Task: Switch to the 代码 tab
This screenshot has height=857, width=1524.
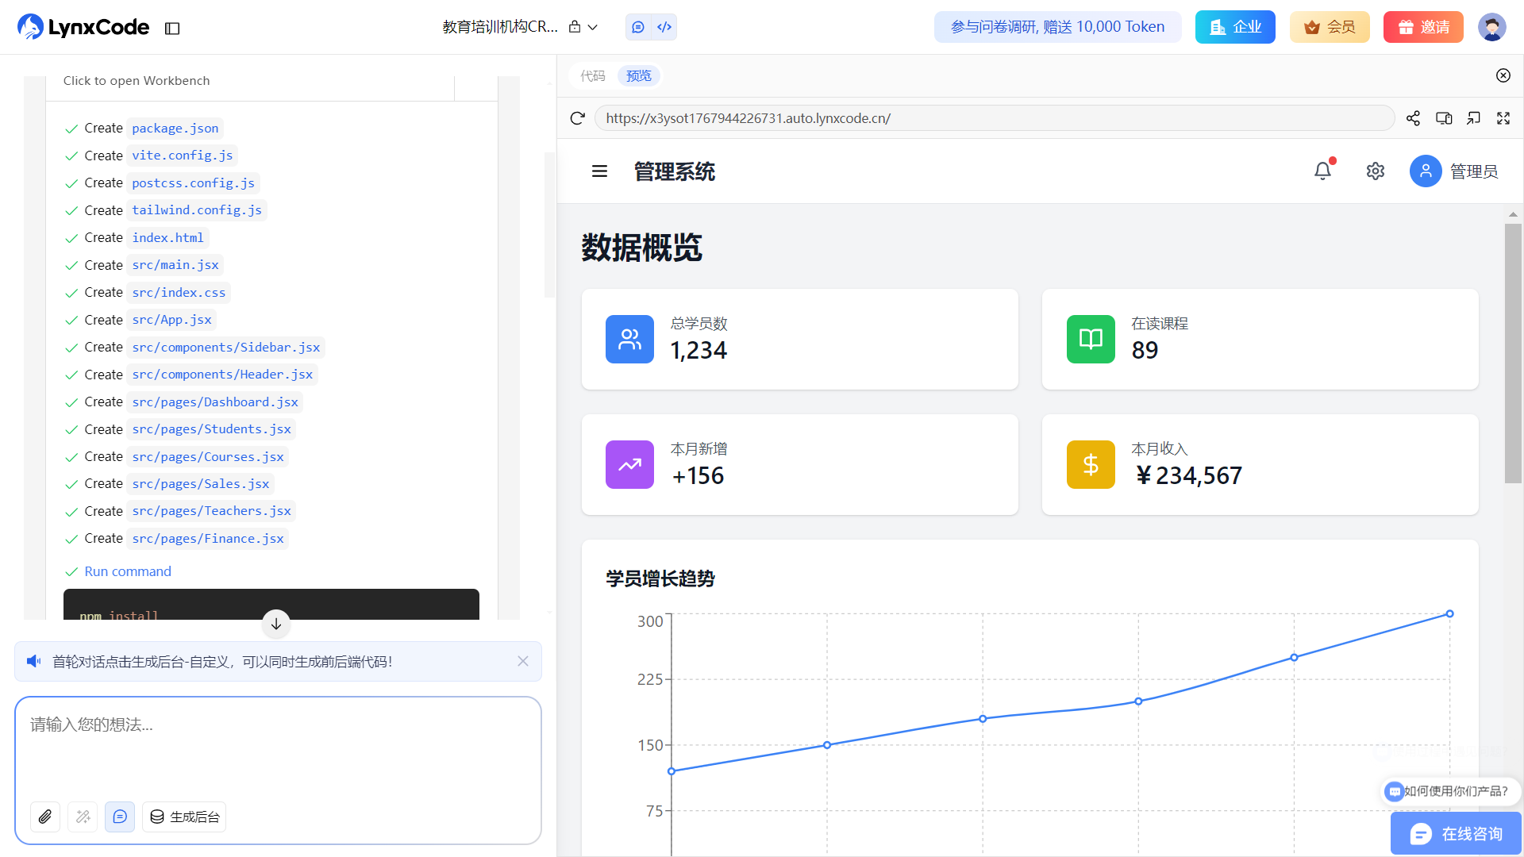Action: click(592, 75)
